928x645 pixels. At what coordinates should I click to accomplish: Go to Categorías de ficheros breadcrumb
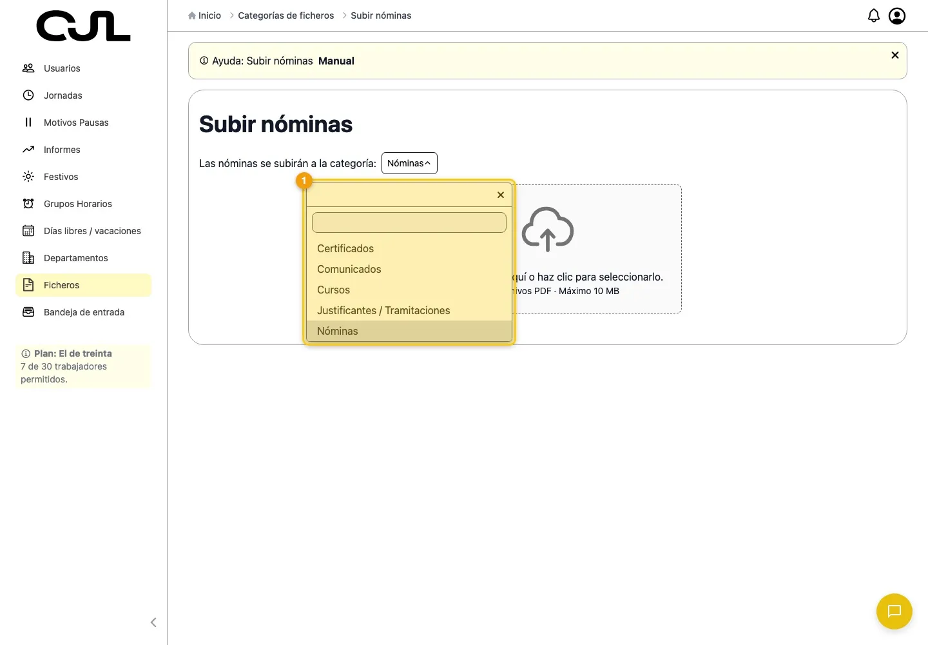pos(286,15)
